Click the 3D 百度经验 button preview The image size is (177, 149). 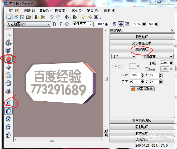[61, 83]
